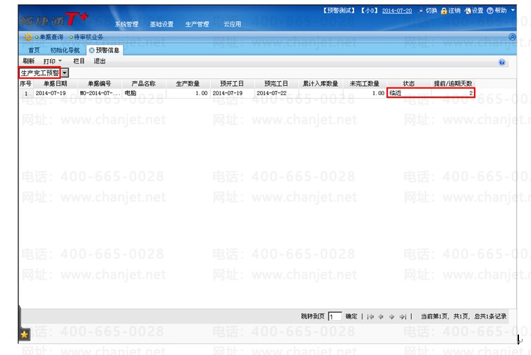Viewport: 531px width, 355px height.
Task: Click the gear icon beside 单据查询
Action: coord(28,37)
